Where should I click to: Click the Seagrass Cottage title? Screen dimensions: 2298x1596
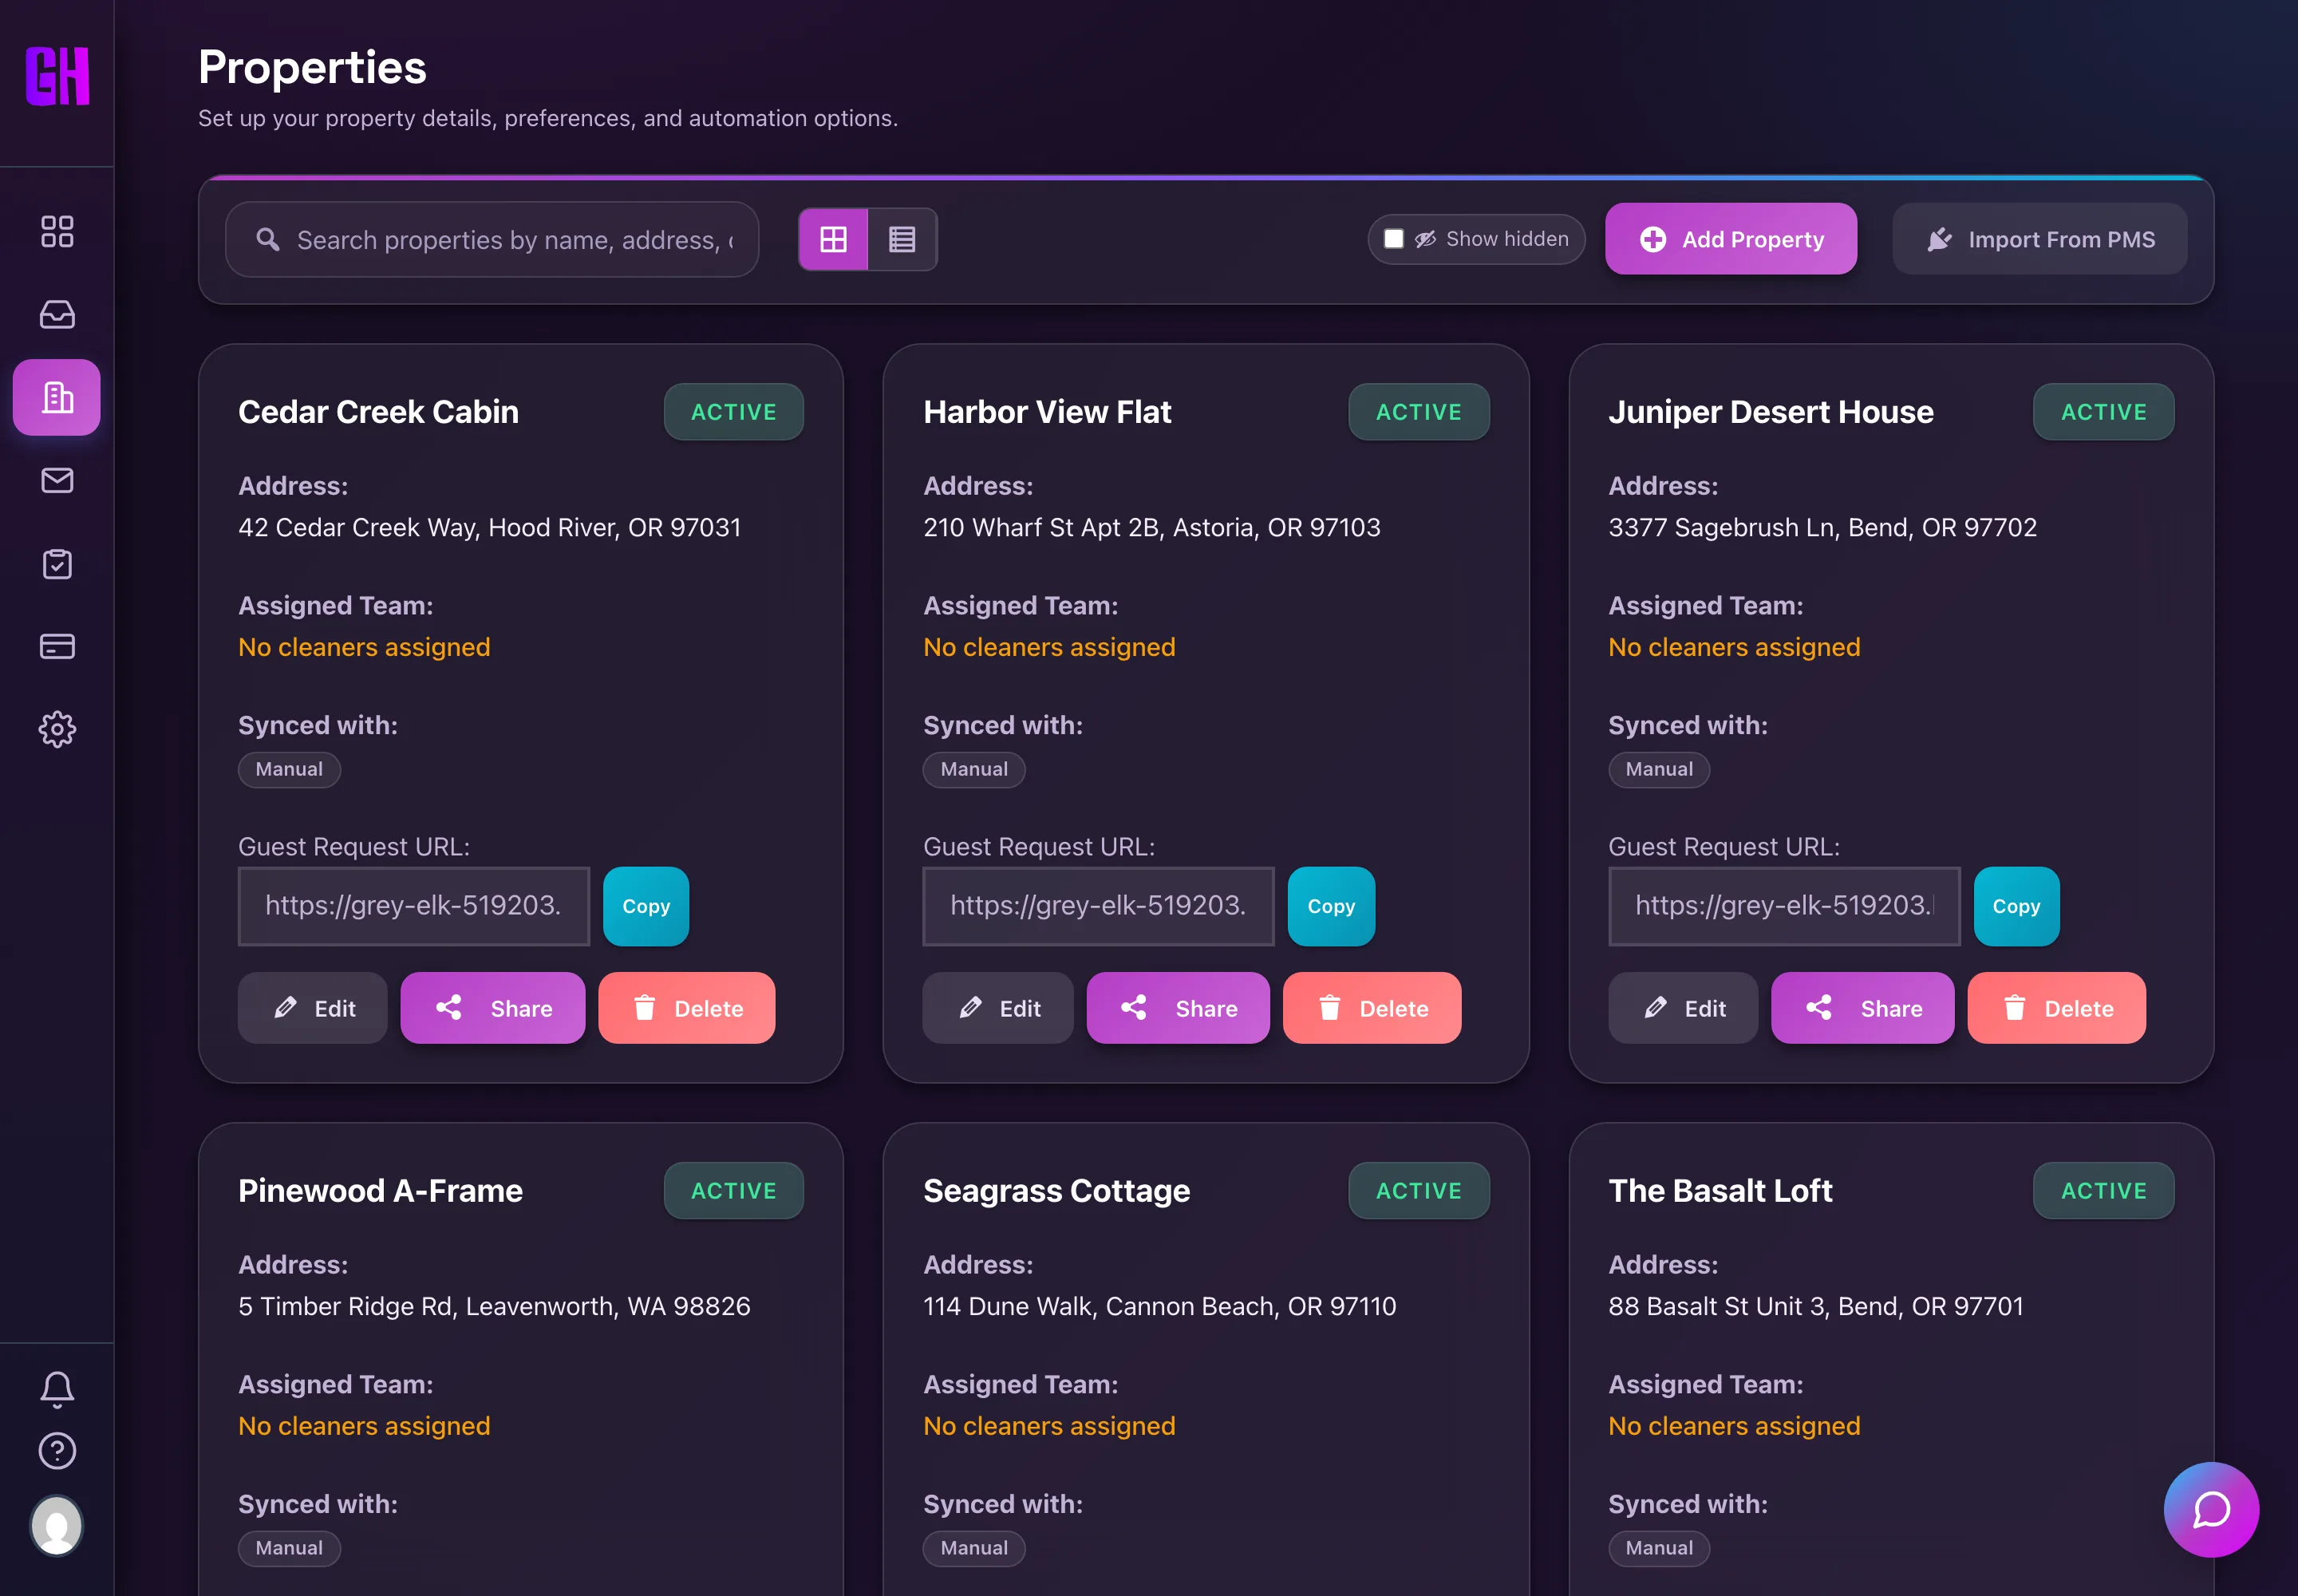pos(1057,1191)
